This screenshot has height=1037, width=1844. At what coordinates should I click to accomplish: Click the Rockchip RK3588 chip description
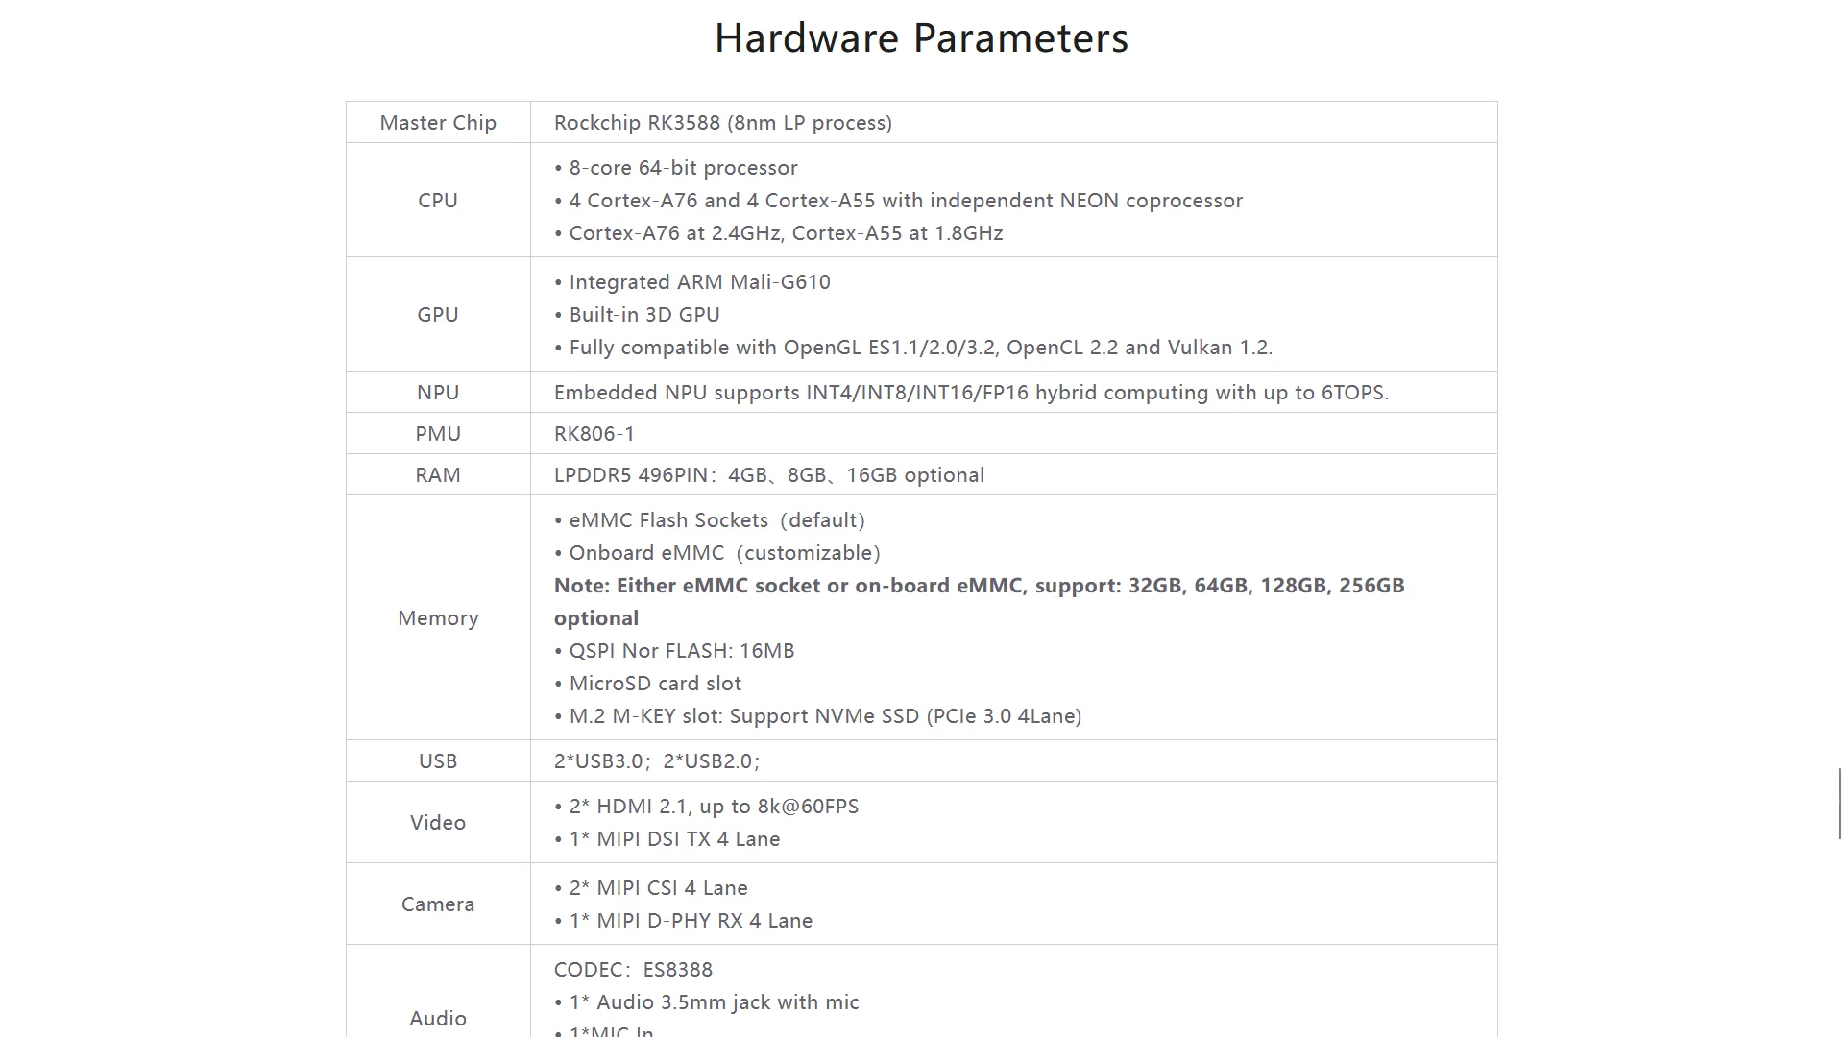tap(722, 123)
